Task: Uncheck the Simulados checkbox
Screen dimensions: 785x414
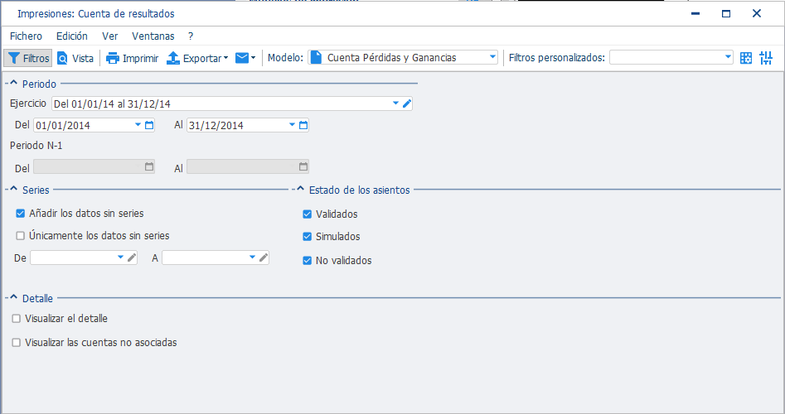Action: click(308, 237)
